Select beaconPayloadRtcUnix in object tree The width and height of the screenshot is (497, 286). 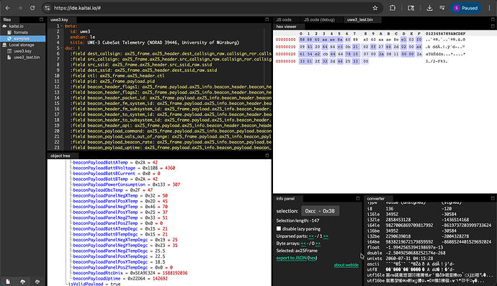click(98, 273)
